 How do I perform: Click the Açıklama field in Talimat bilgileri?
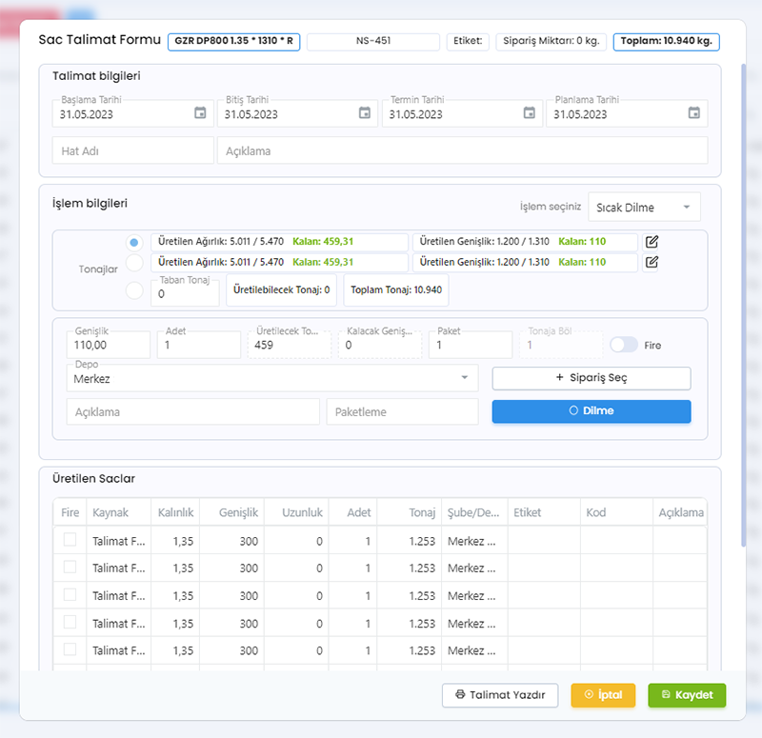click(462, 150)
